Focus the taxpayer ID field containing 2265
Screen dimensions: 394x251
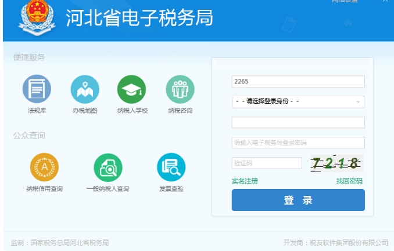tap(298, 82)
